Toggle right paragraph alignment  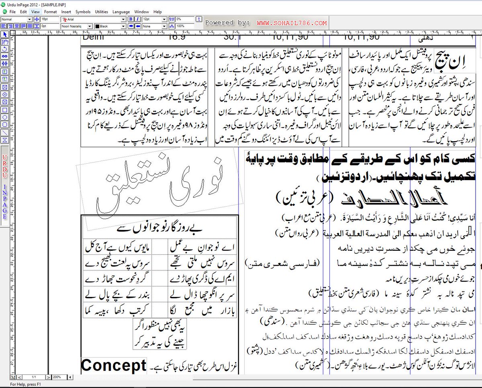tap(10, 26)
